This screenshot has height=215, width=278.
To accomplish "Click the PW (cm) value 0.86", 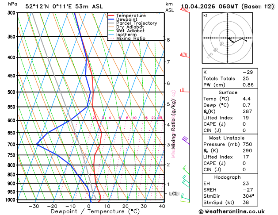I will coord(248,85).
